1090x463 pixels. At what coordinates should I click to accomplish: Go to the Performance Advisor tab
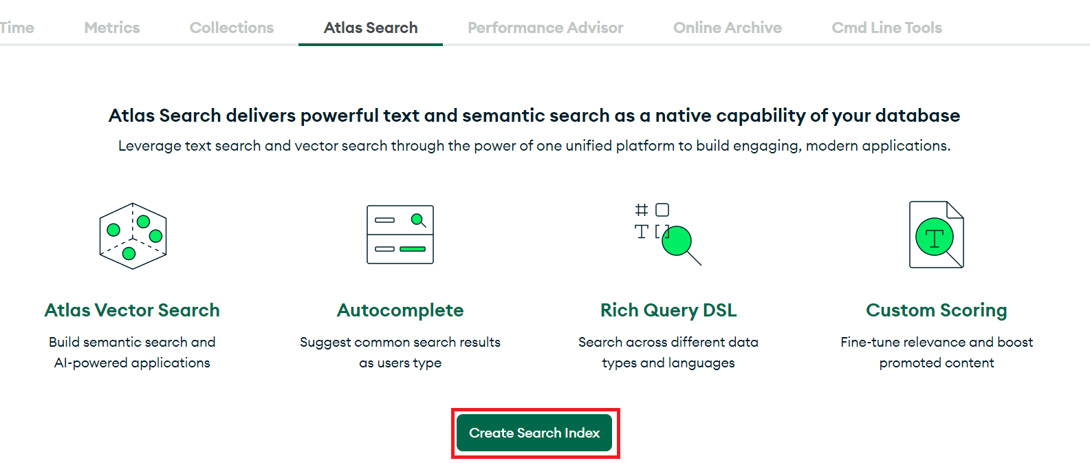click(545, 28)
